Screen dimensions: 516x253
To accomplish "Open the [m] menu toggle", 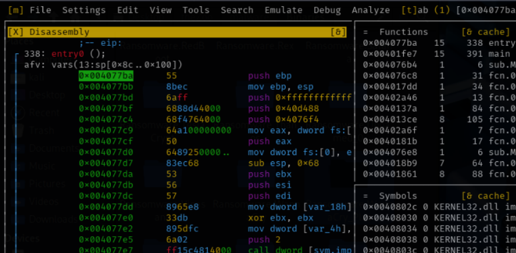I will [x=16, y=10].
